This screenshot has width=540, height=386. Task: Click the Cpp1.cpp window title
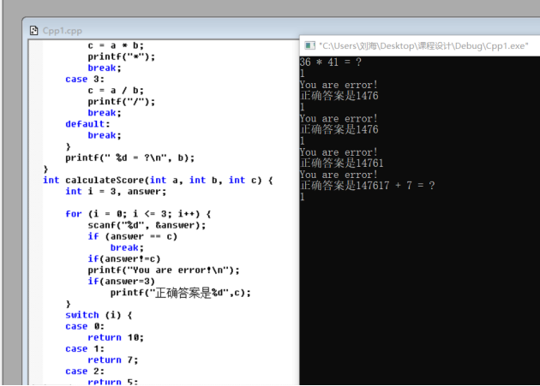tap(63, 31)
